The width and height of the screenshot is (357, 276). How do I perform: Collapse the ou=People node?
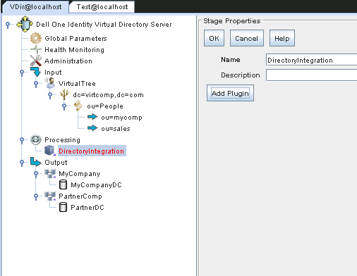coord(64,106)
